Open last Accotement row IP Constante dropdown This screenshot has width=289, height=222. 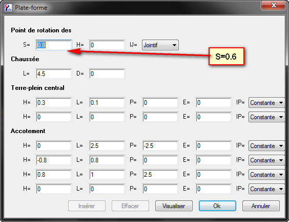point(266,189)
